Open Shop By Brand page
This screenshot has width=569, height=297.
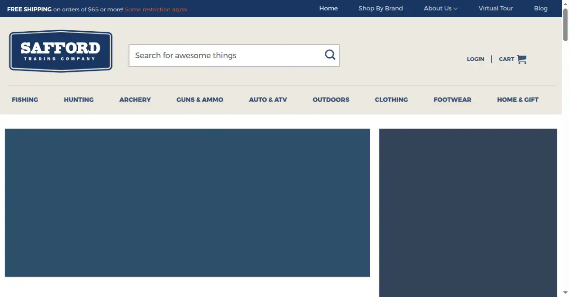[381, 9]
